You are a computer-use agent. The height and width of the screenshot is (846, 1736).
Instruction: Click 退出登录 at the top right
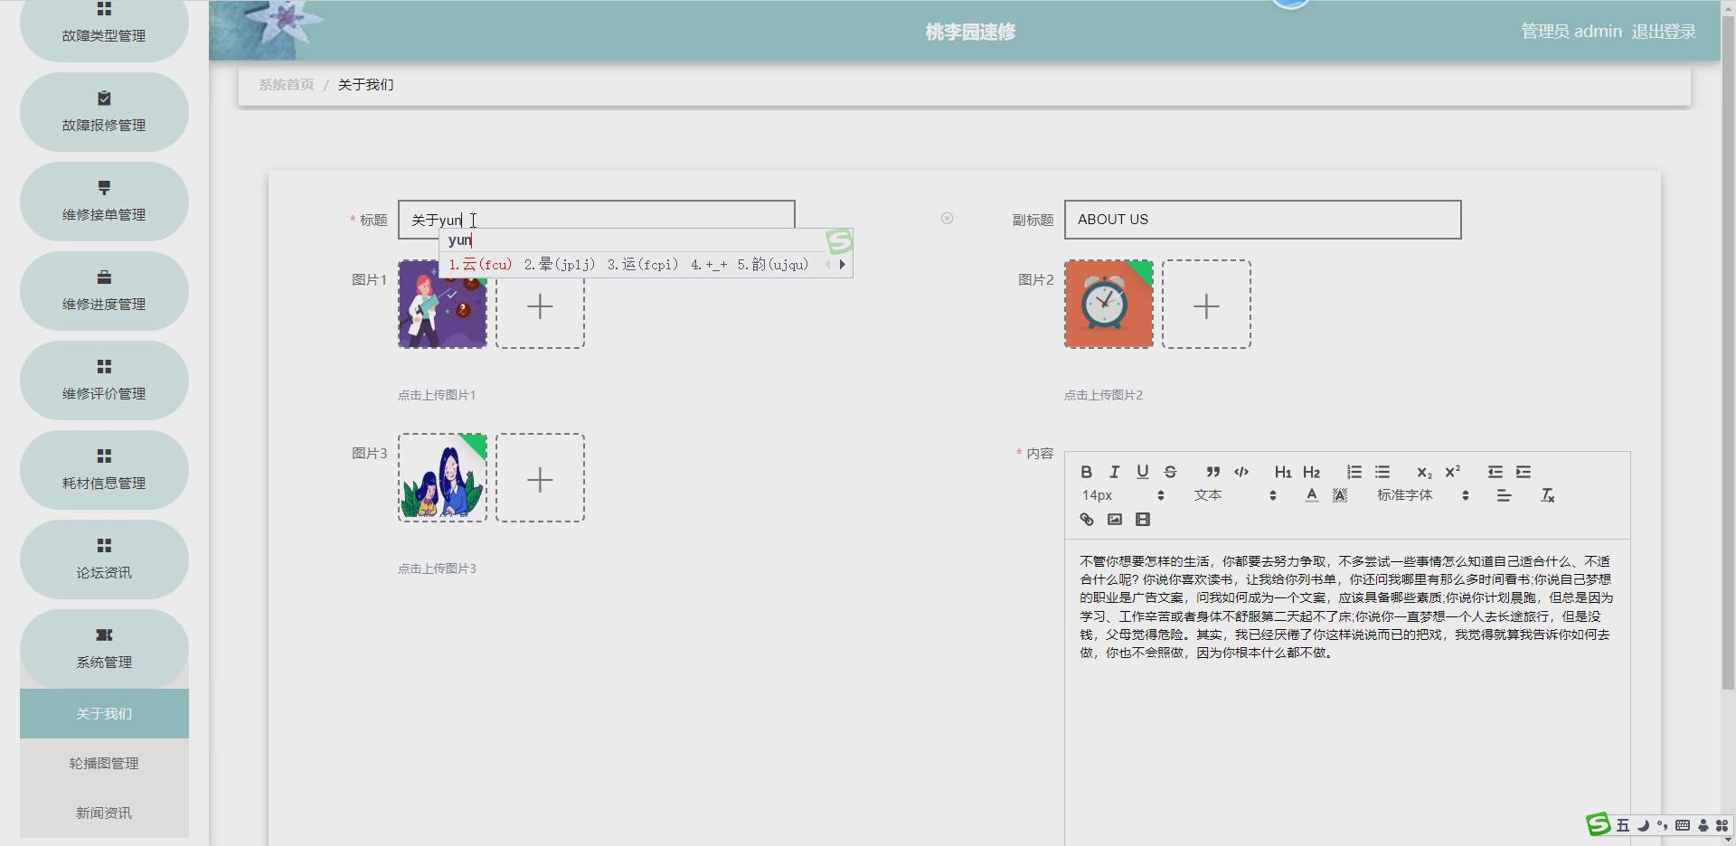[x=1664, y=30]
